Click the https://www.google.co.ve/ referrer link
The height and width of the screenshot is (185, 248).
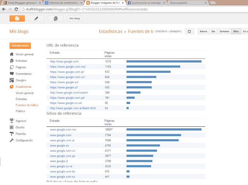(66, 103)
